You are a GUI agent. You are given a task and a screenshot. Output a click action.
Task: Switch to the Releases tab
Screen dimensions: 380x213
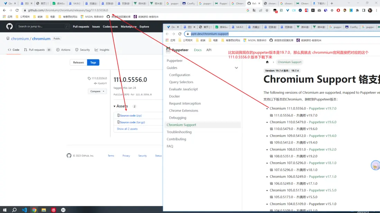[x=79, y=63]
